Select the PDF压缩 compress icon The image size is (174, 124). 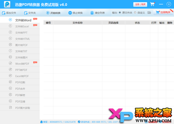[x=10, y=101]
